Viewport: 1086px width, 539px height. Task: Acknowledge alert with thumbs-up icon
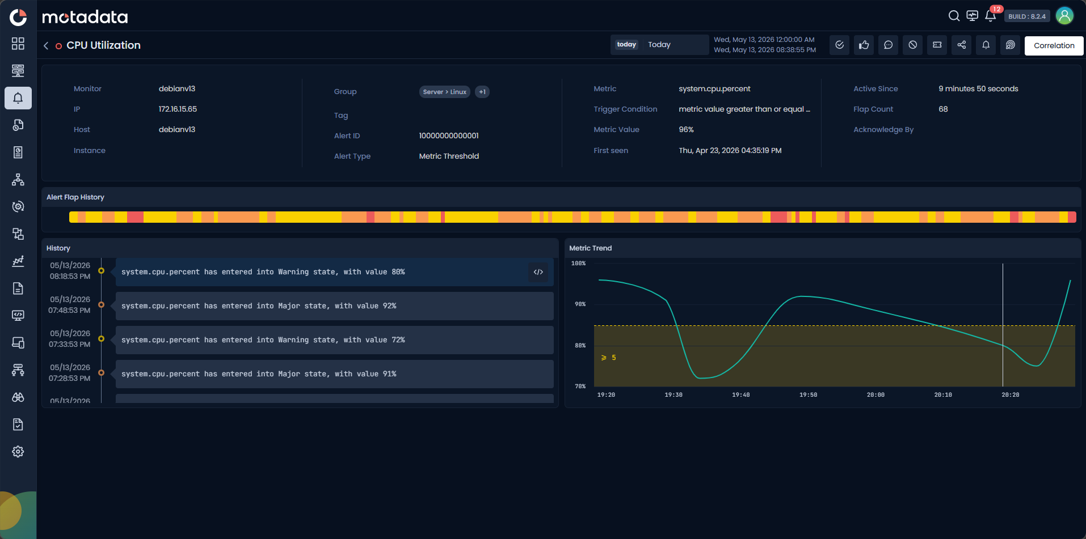pyautogui.click(x=864, y=45)
